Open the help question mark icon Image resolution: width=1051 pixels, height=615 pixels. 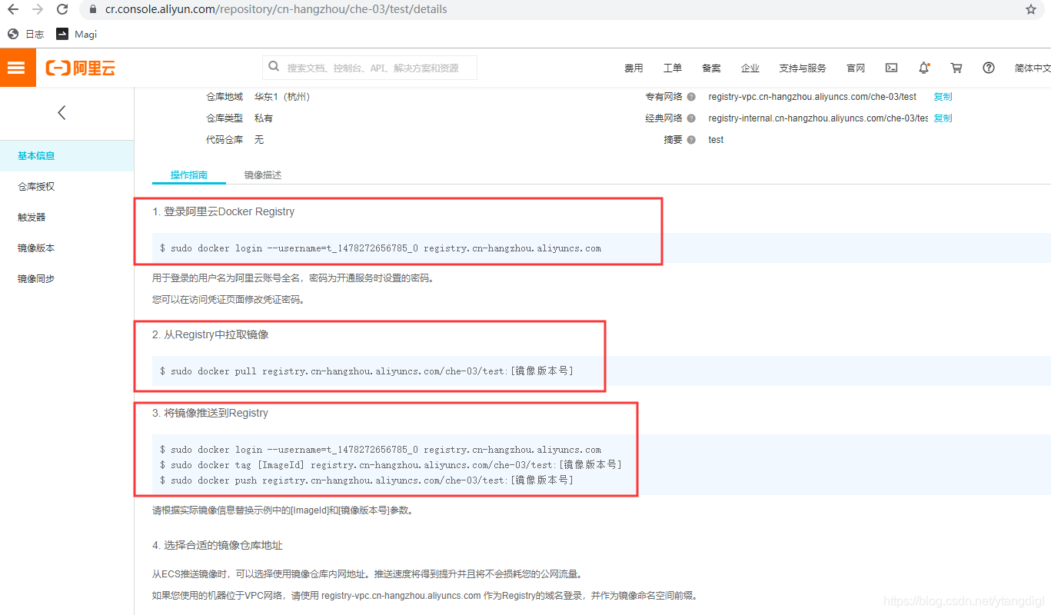tap(989, 68)
